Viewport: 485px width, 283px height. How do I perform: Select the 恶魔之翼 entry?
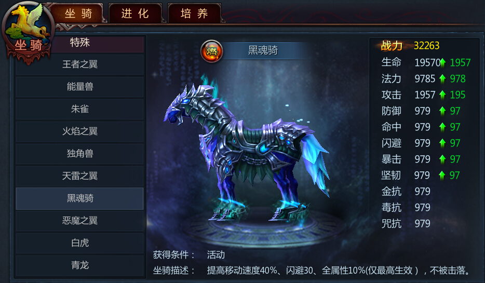(x=80, y=221)
